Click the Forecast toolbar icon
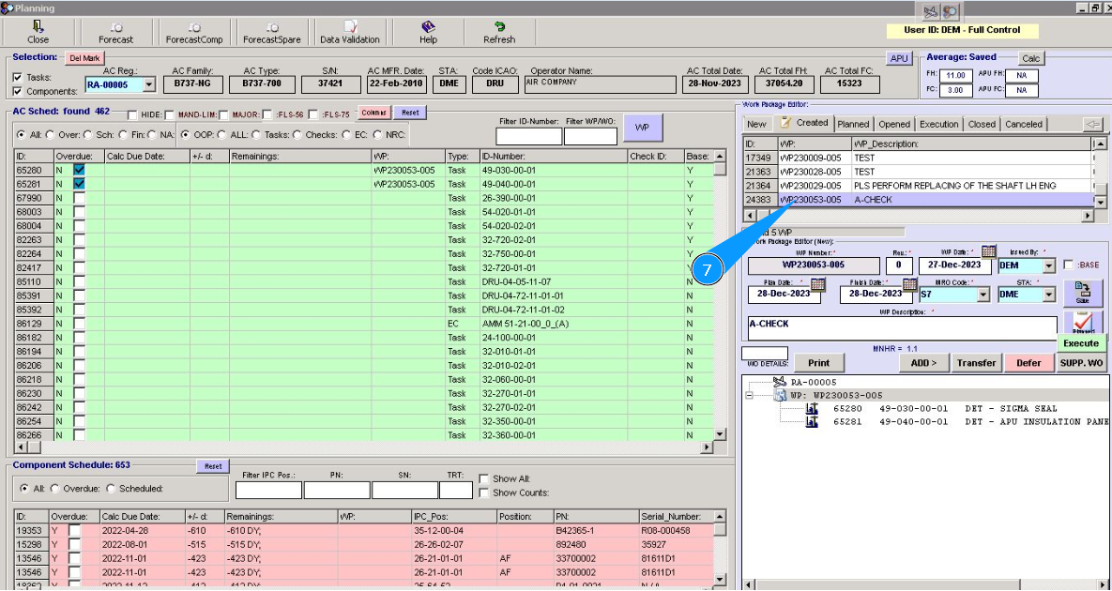This screenshot has height=591, width=1112. coord(115,28)
